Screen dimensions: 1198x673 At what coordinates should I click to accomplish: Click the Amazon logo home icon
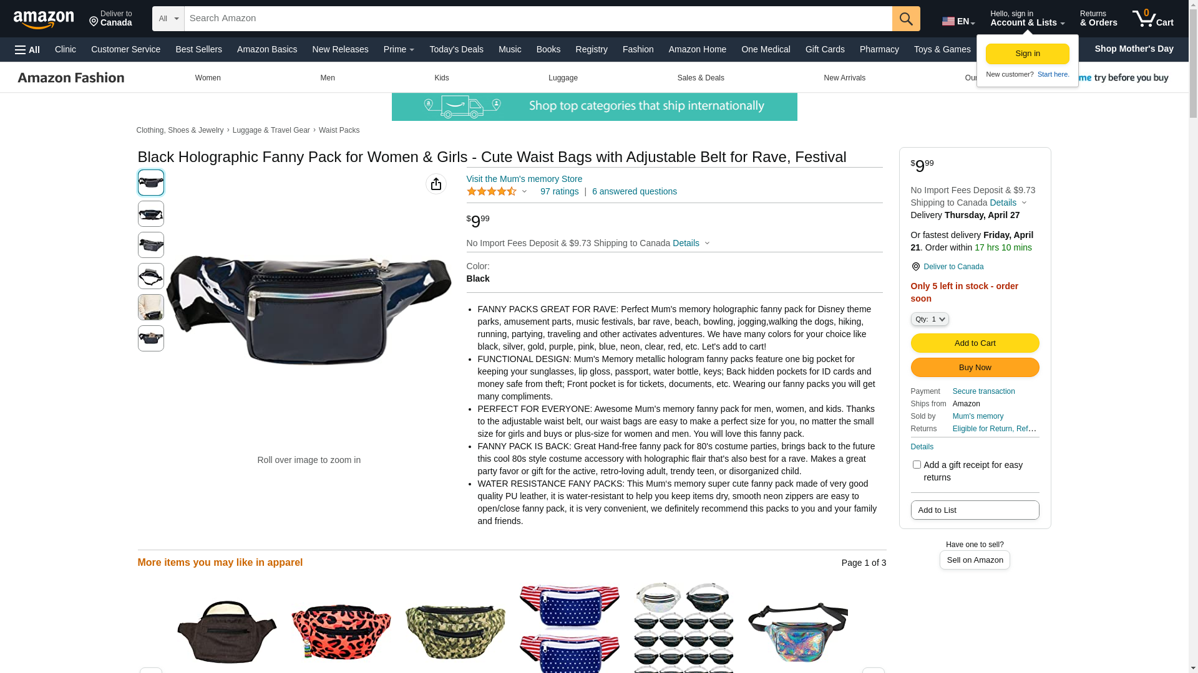(x=44, y=19)
